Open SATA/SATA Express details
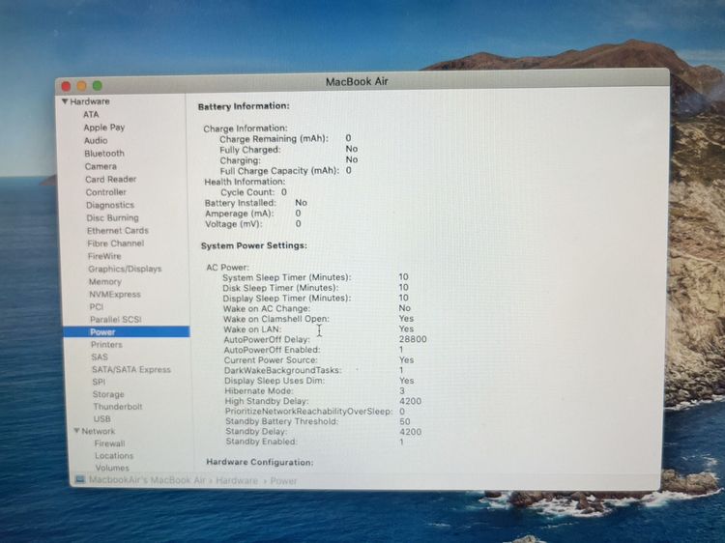This screenshot has height=543, width=725. pos(131,369)
